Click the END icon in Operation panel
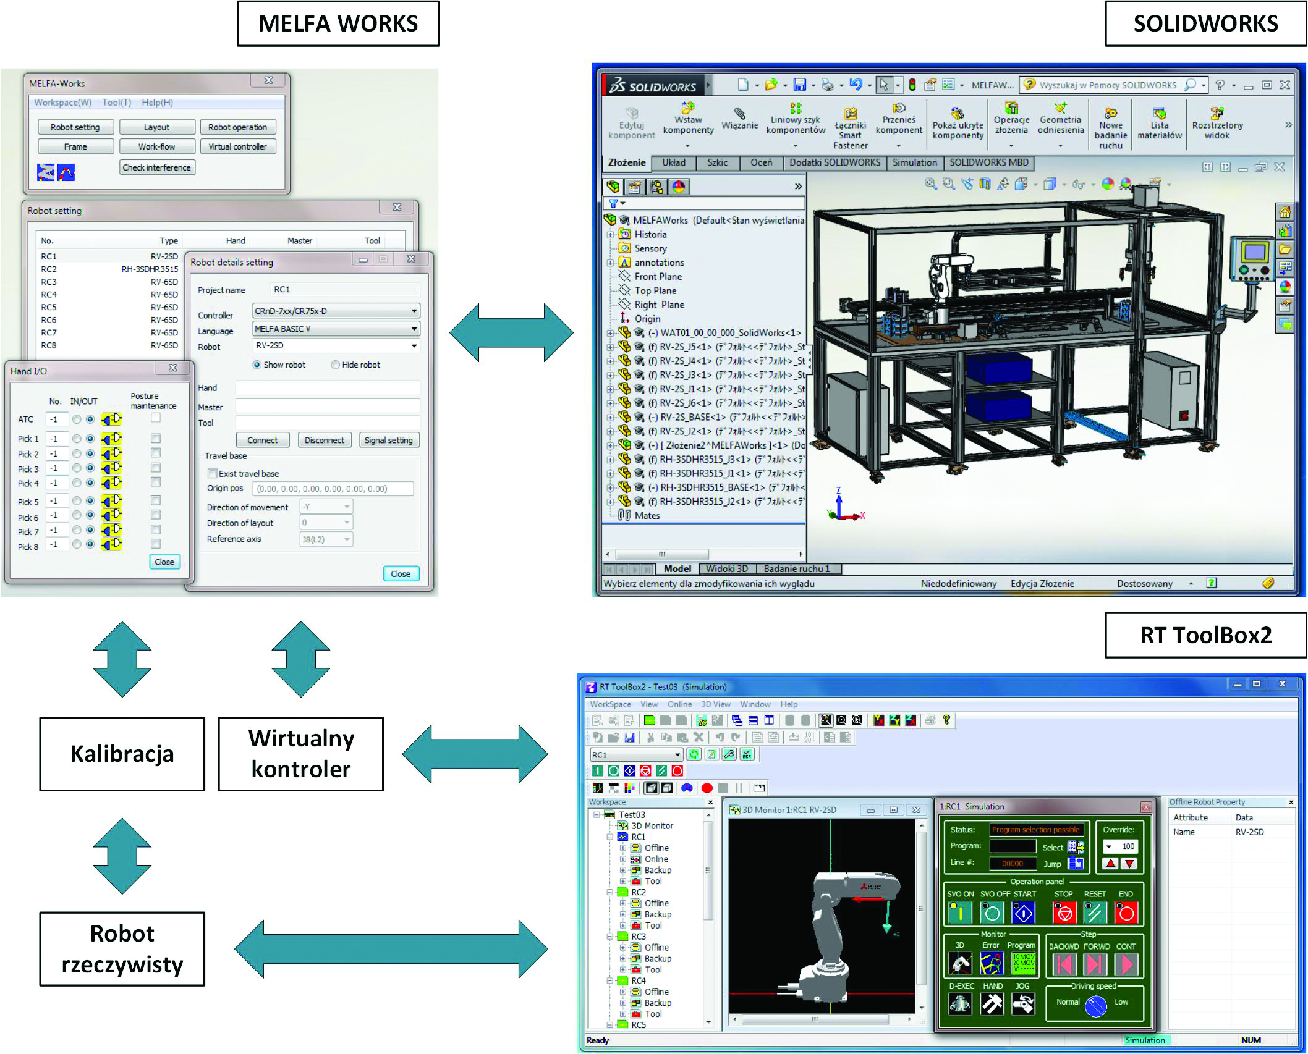The height and width of the screenshot is (1054, 1308). click(1126, 913)
